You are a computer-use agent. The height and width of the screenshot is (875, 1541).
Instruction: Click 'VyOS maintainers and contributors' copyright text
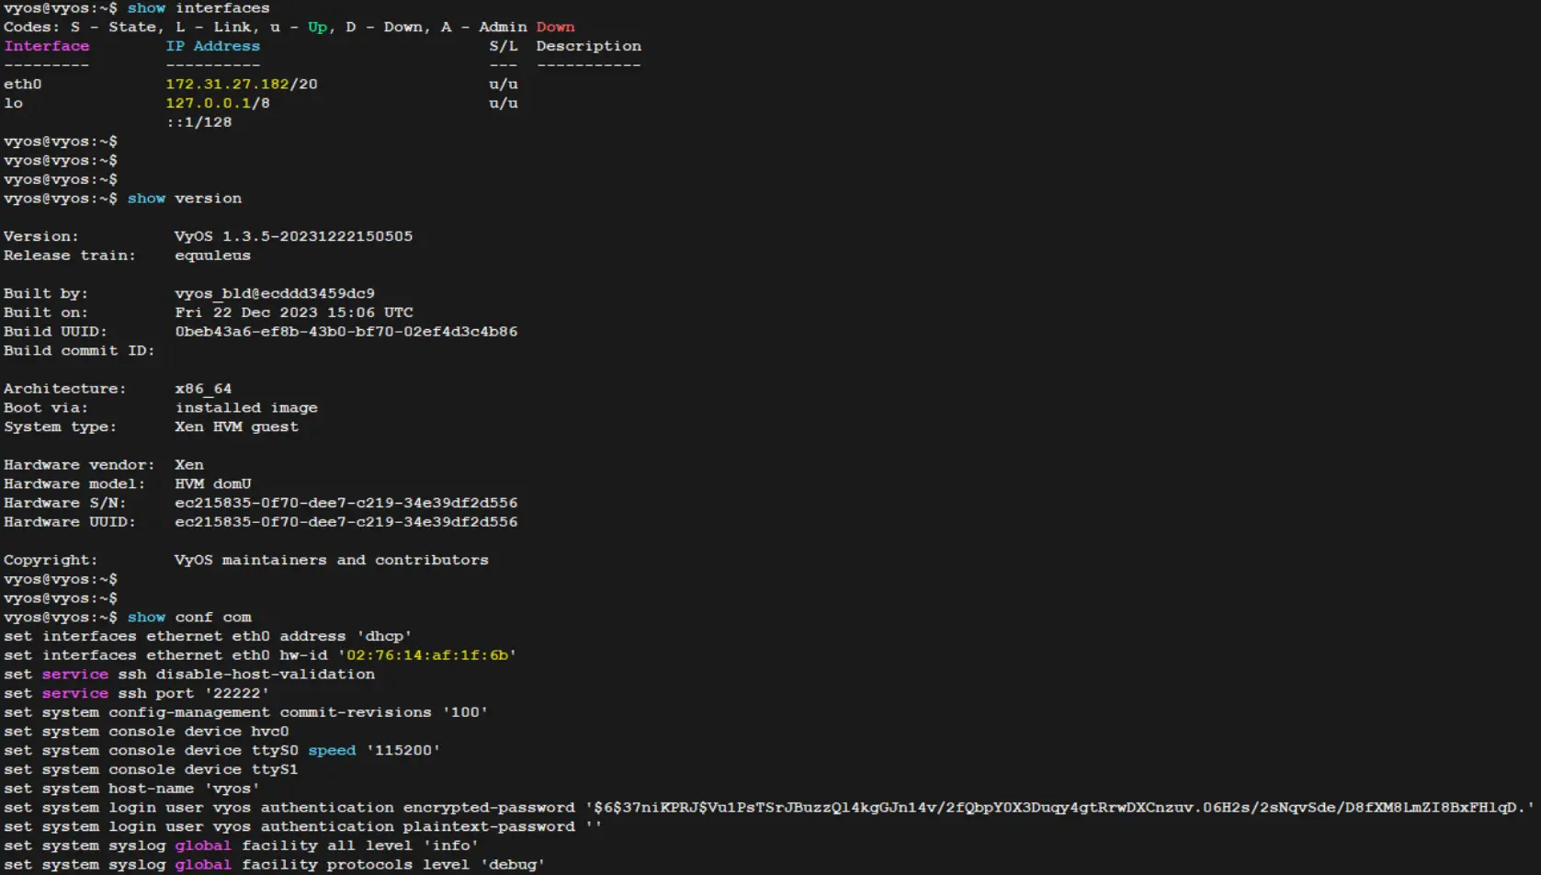(x=332, y=560)
